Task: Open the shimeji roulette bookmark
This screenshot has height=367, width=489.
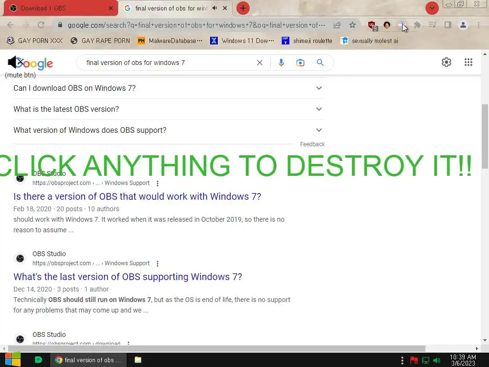Action: [307, 41]
